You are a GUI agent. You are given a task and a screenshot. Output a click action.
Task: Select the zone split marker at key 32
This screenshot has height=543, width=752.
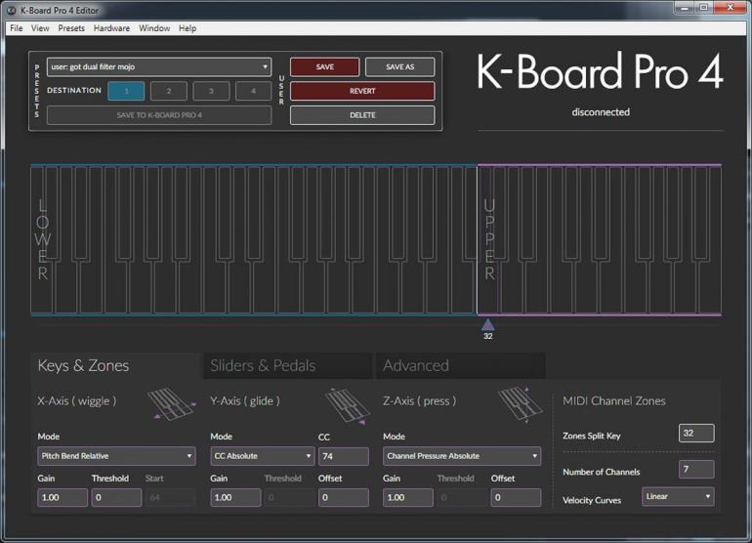coord(487,325)
